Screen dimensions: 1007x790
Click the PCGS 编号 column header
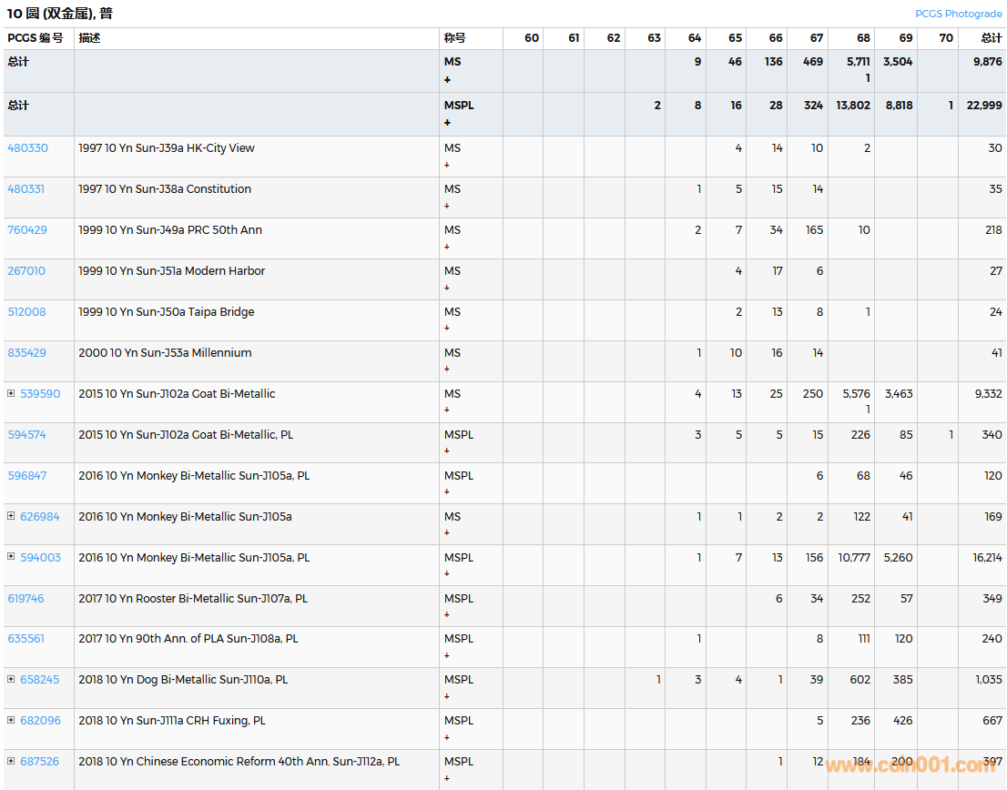36,38
